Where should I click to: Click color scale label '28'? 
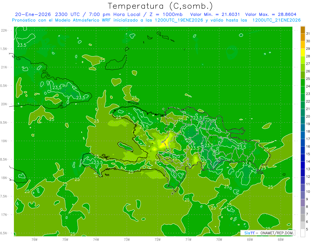(x=308, y=56)
